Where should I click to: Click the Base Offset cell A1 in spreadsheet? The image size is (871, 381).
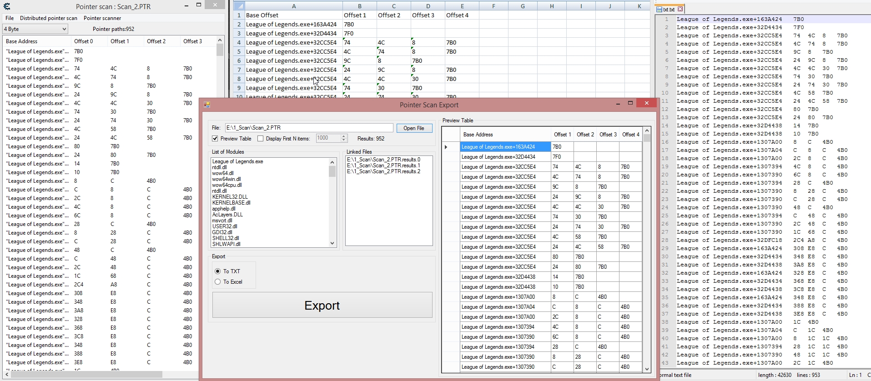click(293, 15)
